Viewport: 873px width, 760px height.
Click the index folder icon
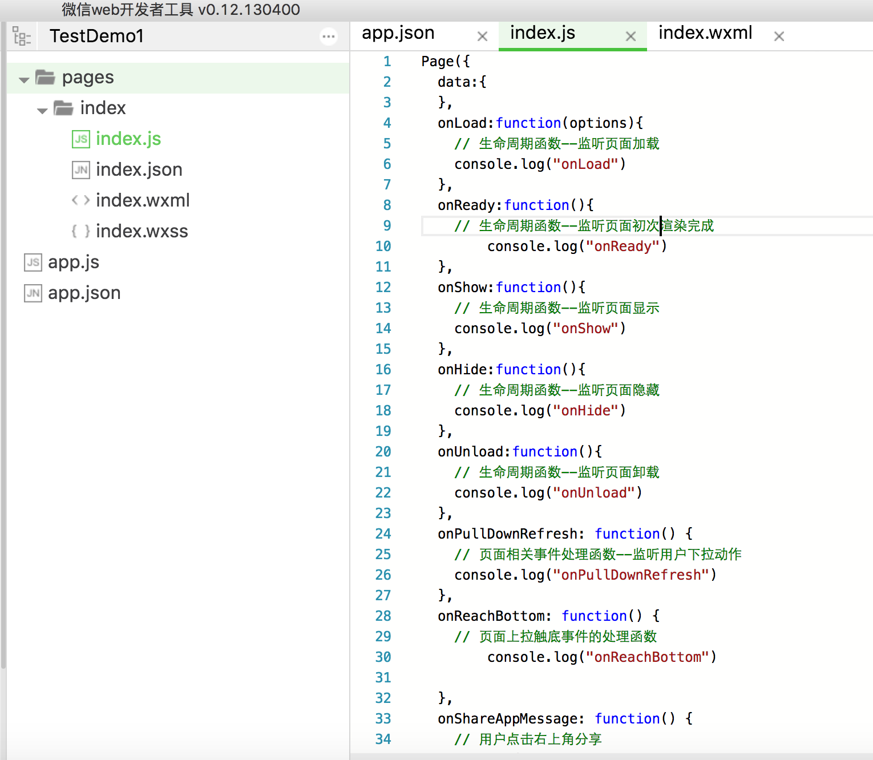tap(63, 108)
